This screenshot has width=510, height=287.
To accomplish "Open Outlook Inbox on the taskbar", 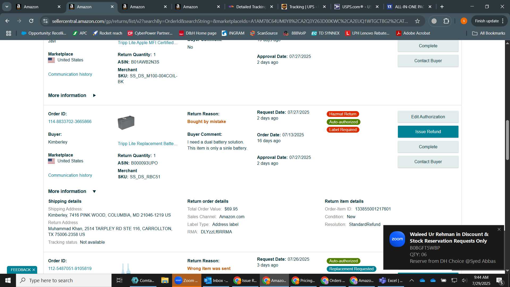I will [216, 281].
